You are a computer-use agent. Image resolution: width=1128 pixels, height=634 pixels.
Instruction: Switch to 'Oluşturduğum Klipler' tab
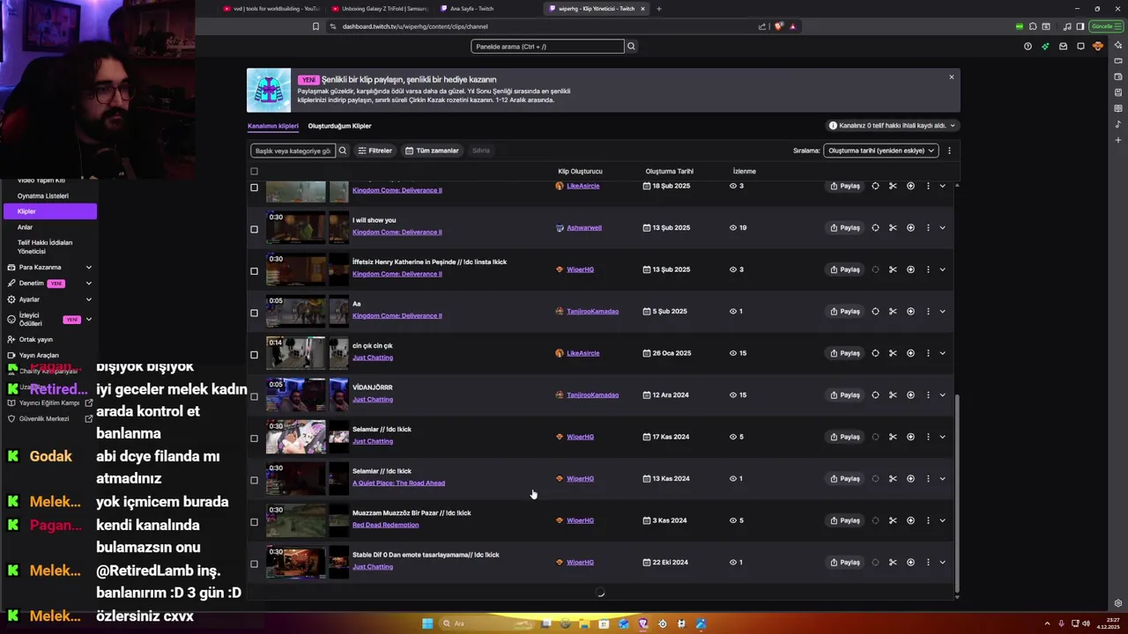[339, 126]
